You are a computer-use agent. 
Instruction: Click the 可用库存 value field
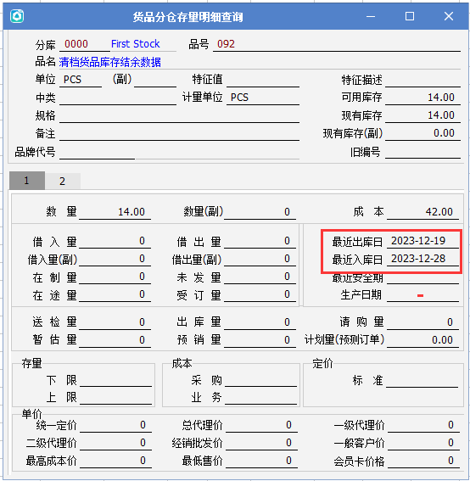(422, 98)
